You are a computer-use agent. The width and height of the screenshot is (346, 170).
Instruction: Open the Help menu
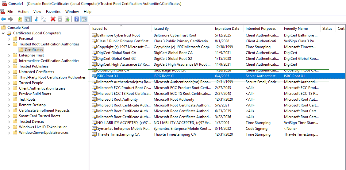(88, 12)
